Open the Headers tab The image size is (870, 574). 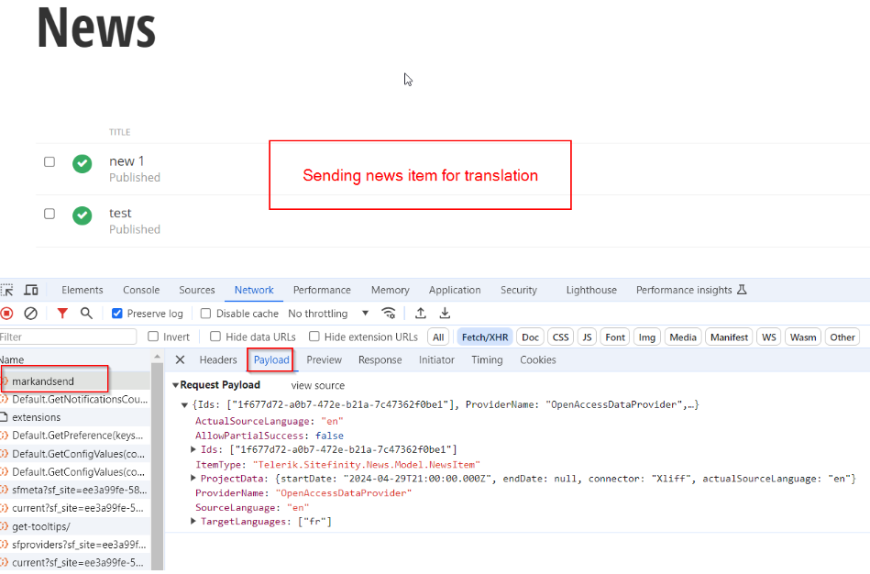(x=218, y=359)
